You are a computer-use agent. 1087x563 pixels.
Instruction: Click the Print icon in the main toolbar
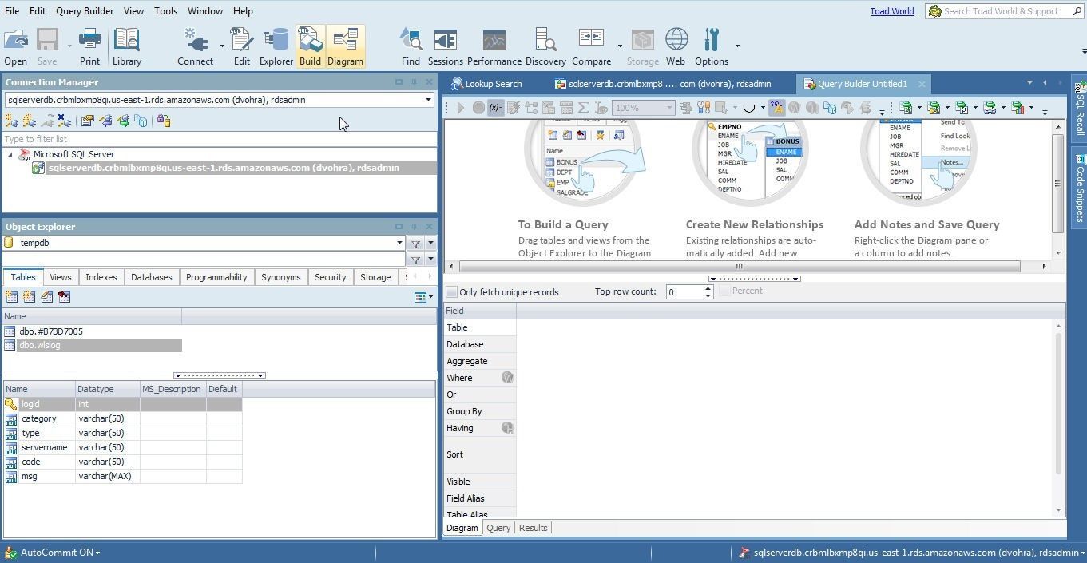[x=89, y=47]
